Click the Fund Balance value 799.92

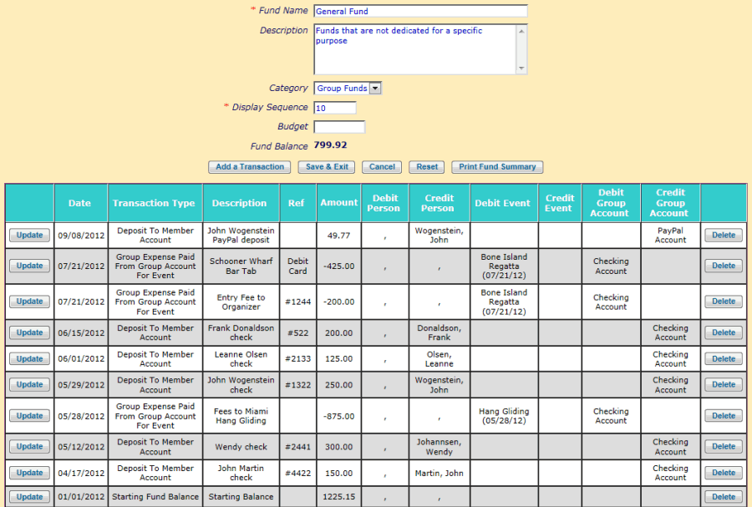330,145
